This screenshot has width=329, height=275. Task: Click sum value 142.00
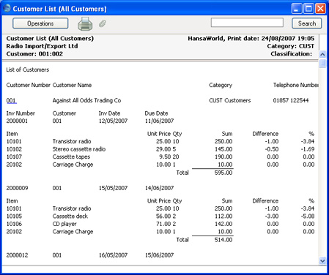point(223,224)
